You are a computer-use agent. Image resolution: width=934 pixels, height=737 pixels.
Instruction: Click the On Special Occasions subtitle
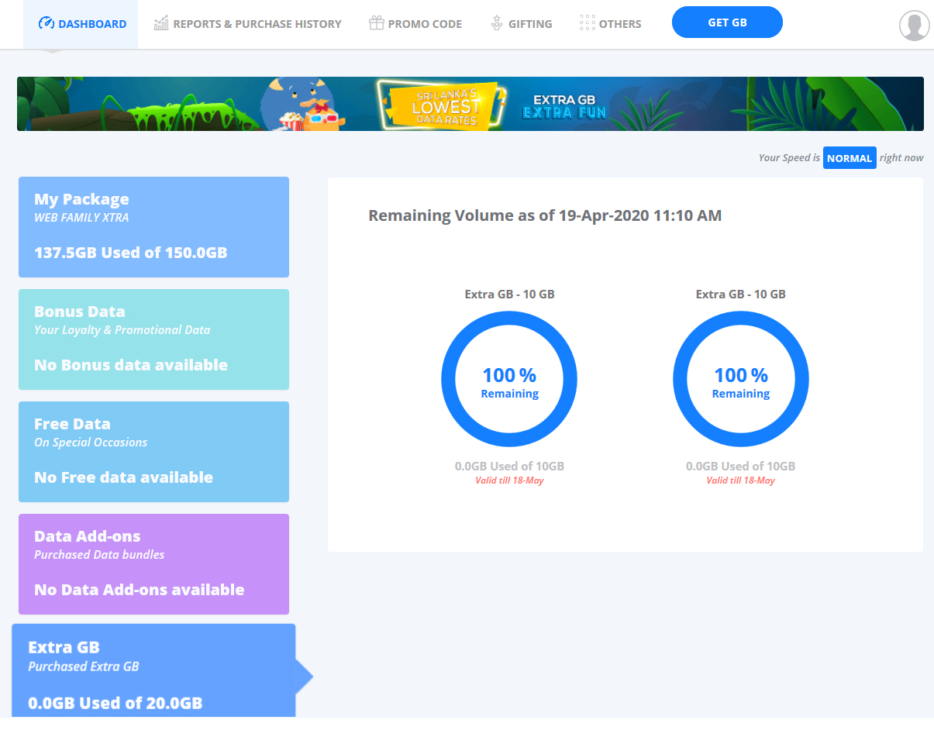pyautogui.click(x=91, y=443)
